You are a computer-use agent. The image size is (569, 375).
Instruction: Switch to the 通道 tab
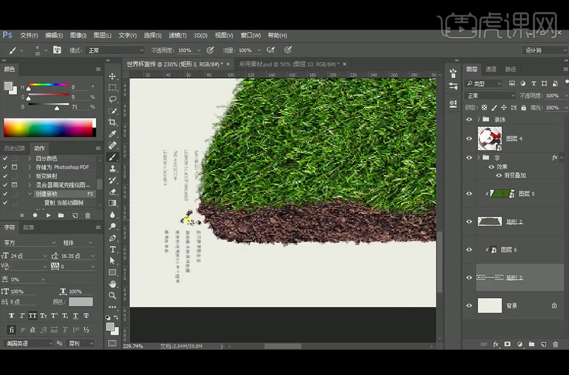click(491, 69)
